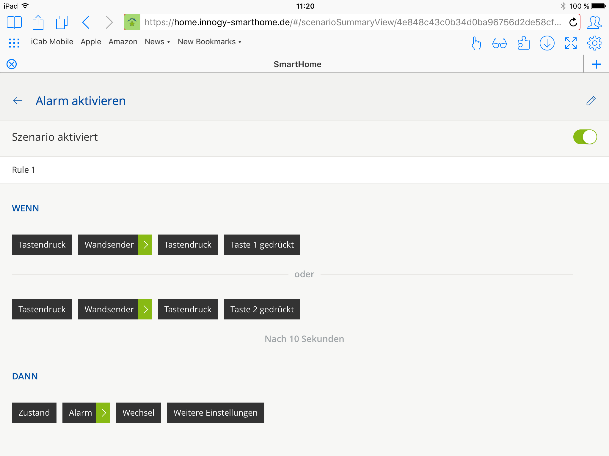The width and height of the screenshot is (609, 456).
Task: Expand the Alarm green chevron
Action: coord(103,413)
